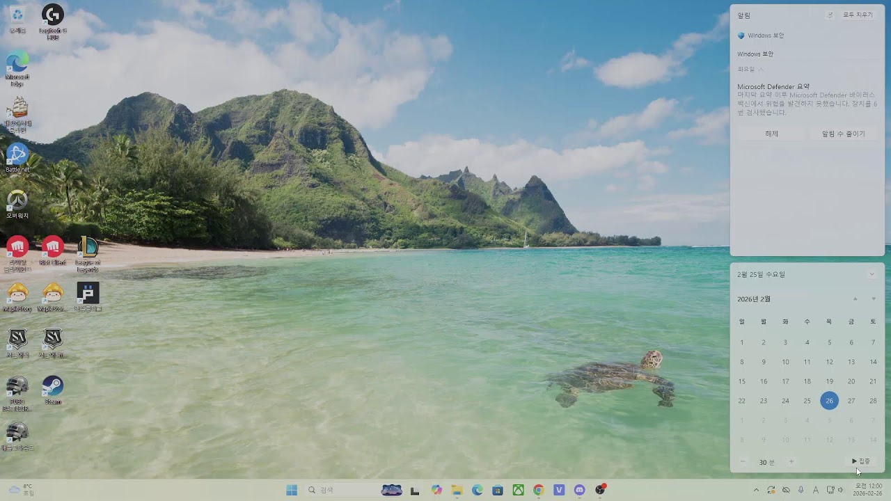Launch Xbox app from the taskbar

518,490
